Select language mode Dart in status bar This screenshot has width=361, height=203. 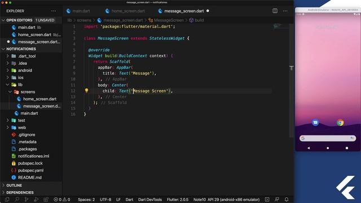click(x=129, y=200)
